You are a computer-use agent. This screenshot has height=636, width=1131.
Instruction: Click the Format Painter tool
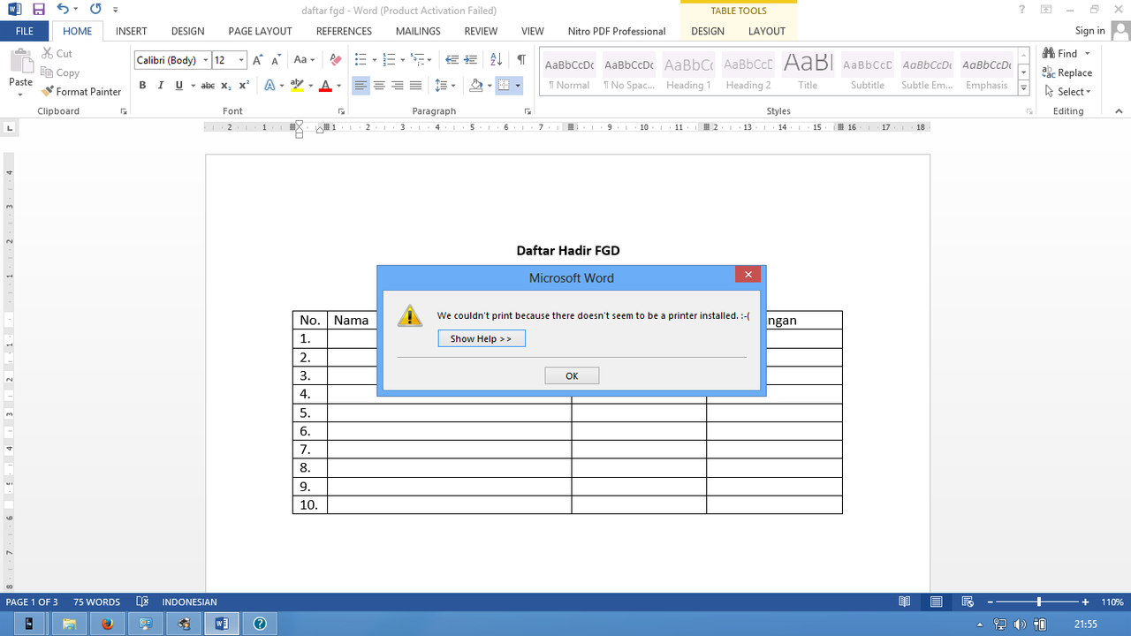[81, 92]
